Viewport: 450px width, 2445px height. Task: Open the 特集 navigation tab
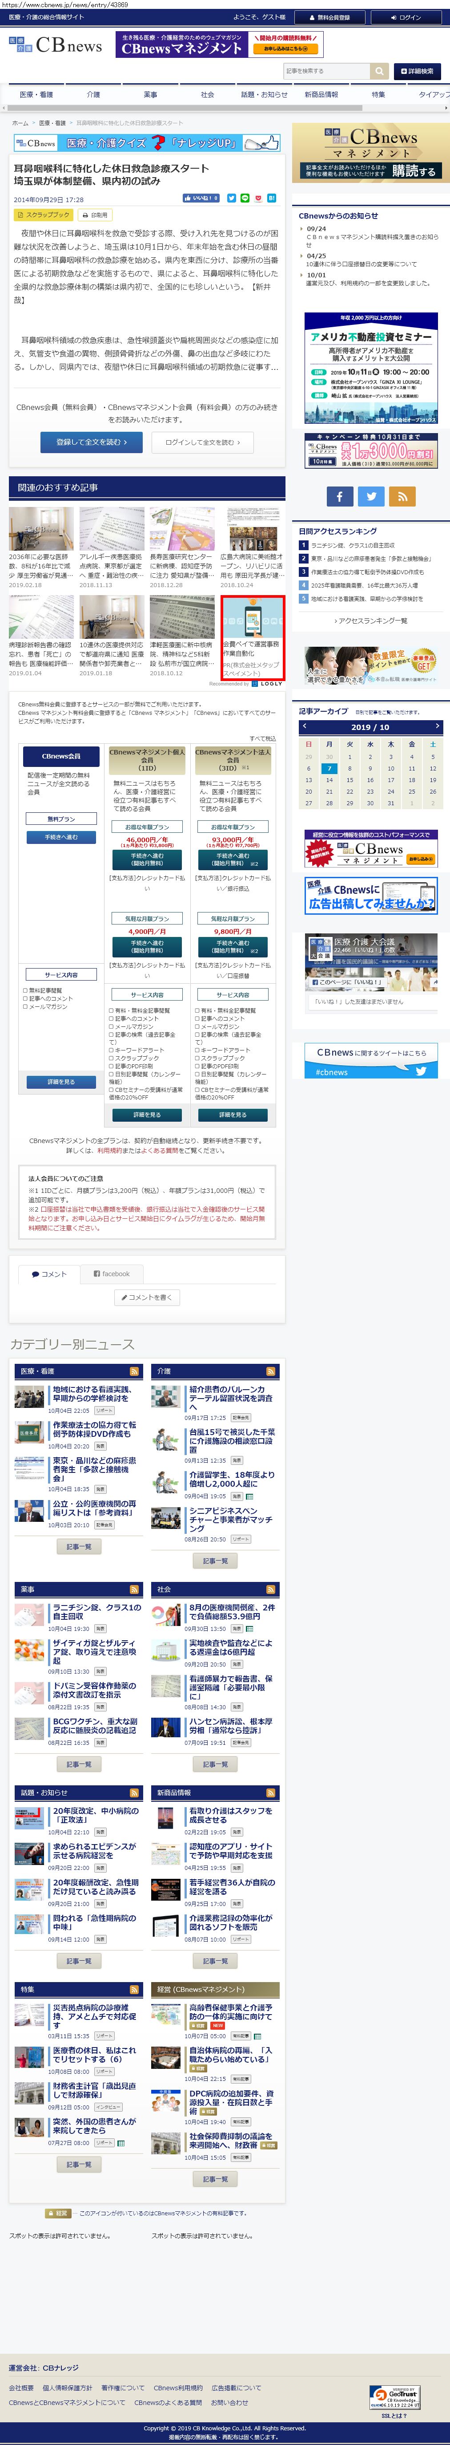379,95
